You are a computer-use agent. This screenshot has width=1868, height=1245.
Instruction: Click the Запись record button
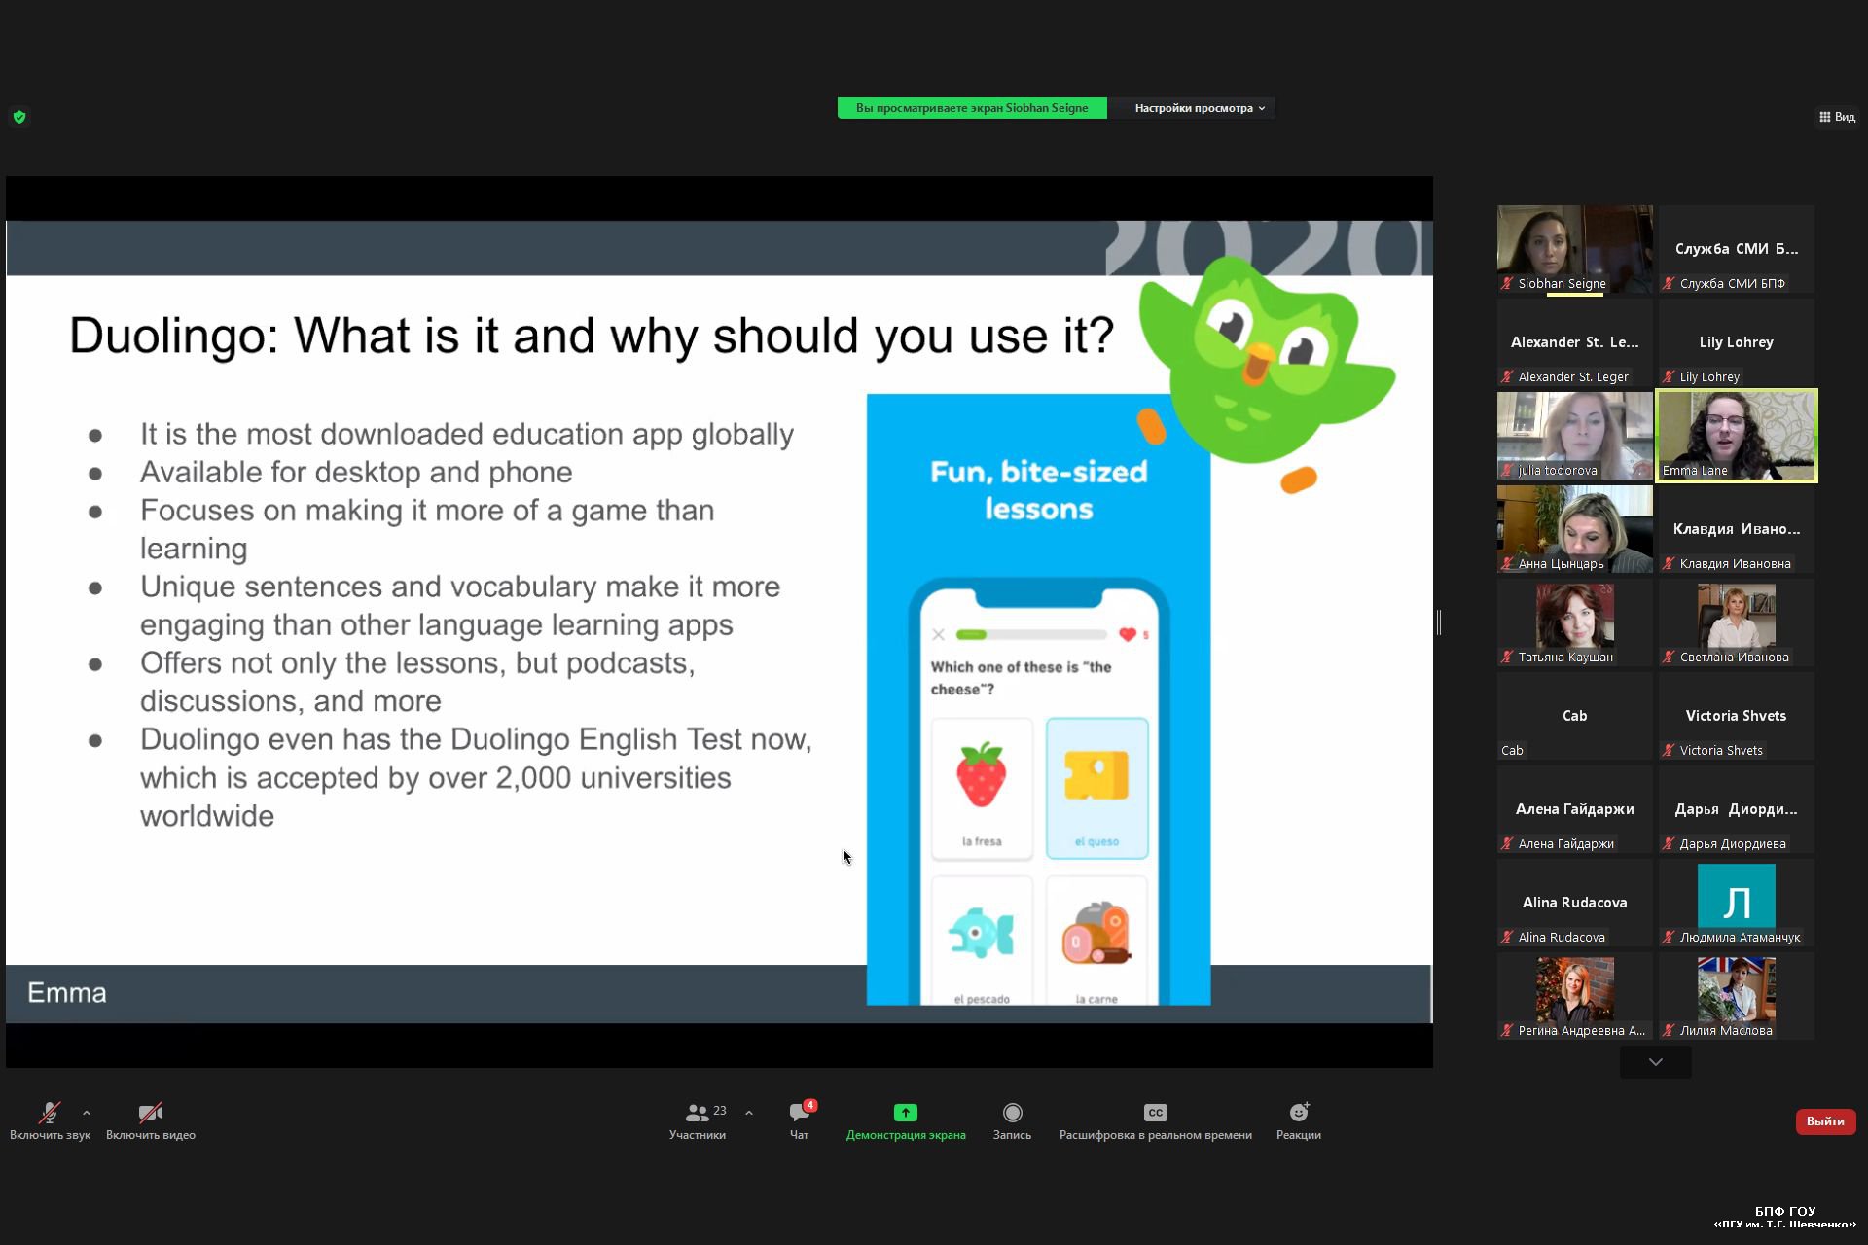coord(1012,1121)
